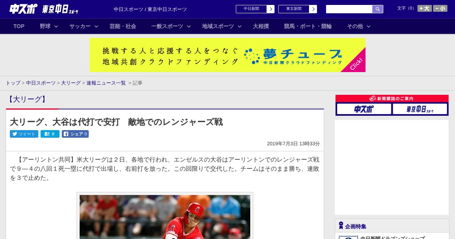Viewport: 455px width, 239px height.
Task: Expand the サッカー dropdown chevron
Action: click(x=96, y=26)
